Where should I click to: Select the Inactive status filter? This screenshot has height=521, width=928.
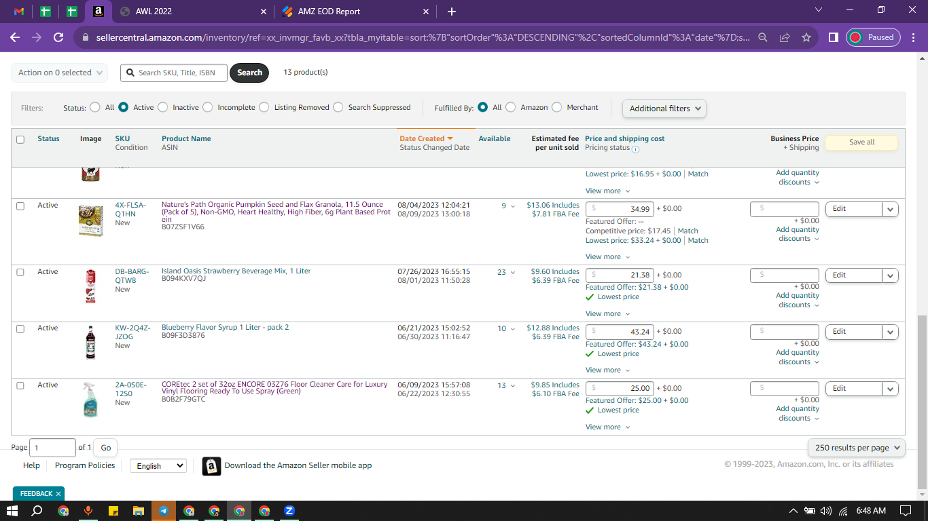(162, 107)
